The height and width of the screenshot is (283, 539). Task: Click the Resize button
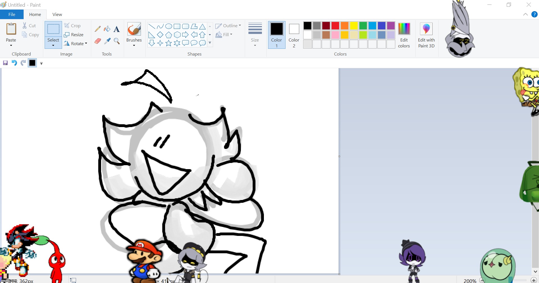[74, 34]
